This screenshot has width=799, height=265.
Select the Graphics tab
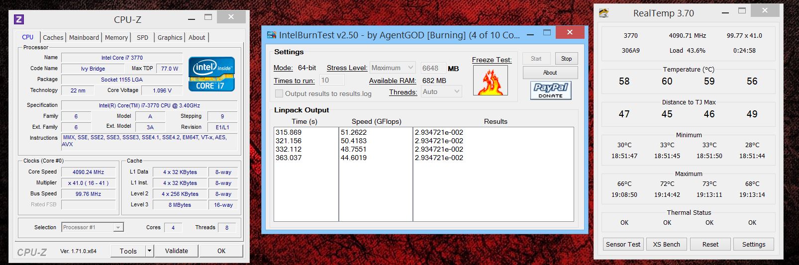tap(170, 37)
